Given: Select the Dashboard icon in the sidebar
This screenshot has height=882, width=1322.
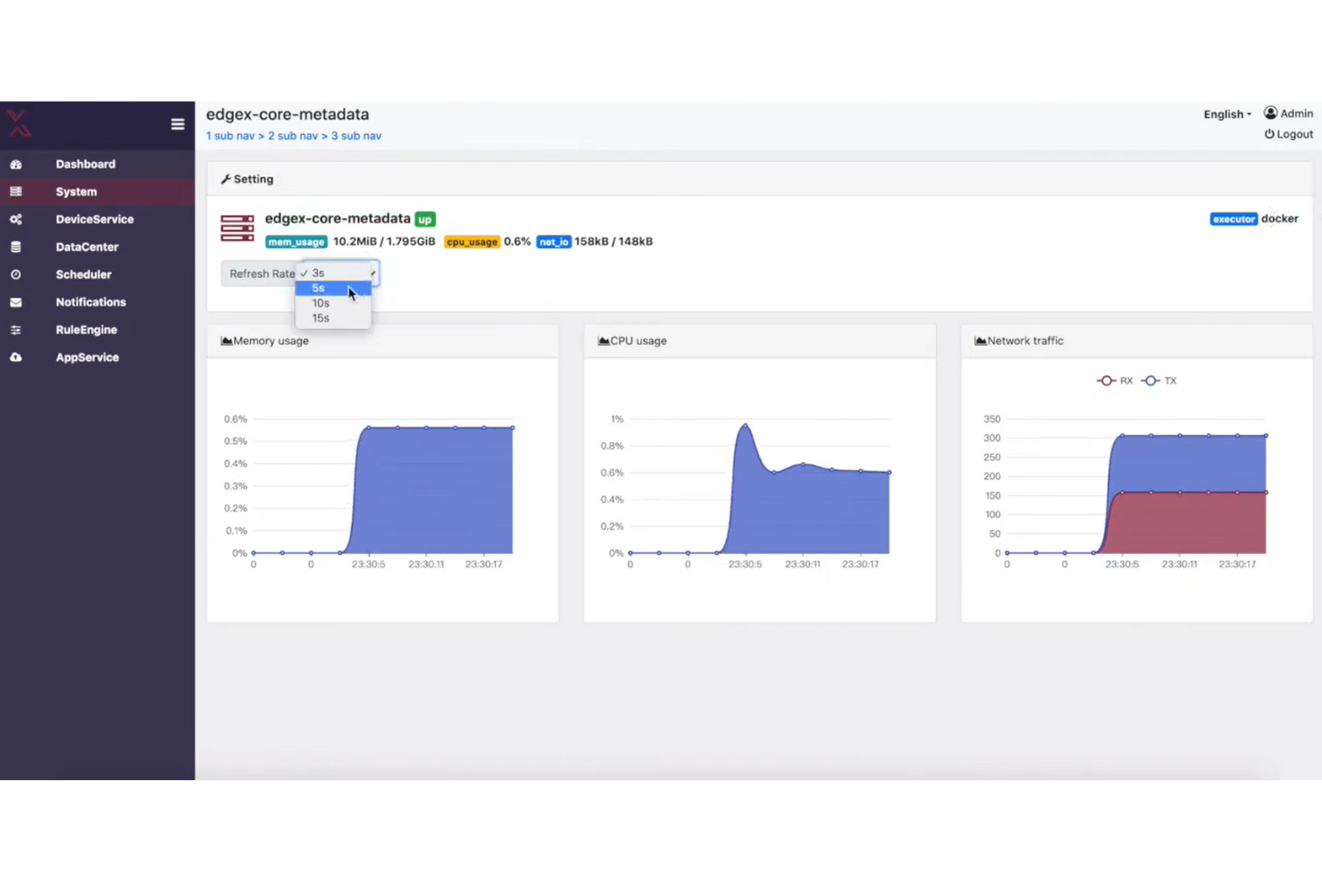Looking at the screenshot, I should coord(16,164).
